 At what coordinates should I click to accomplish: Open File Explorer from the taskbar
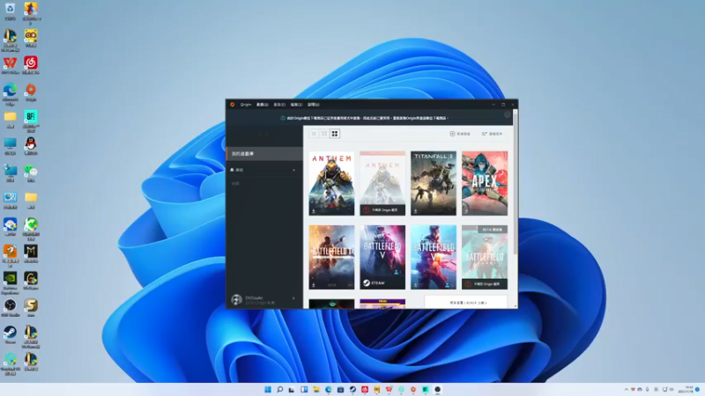[316, 389]
